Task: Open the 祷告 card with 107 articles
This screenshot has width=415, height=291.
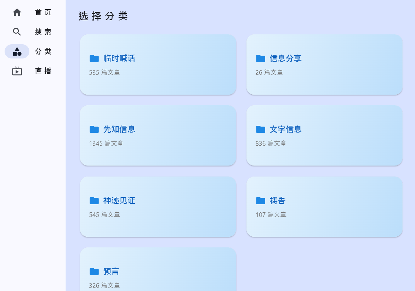Action: click(x=324, y=207)
